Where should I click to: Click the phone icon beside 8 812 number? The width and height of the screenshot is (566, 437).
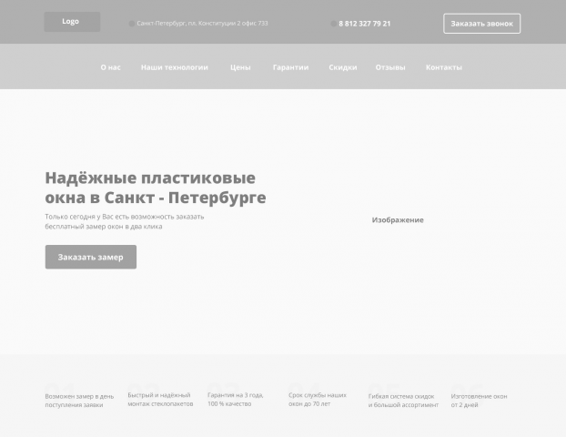pos(334,24)
